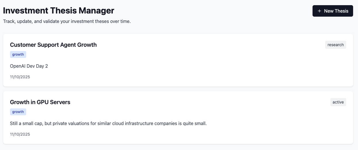Click the New Thesis button label

(x=336, y=11)
